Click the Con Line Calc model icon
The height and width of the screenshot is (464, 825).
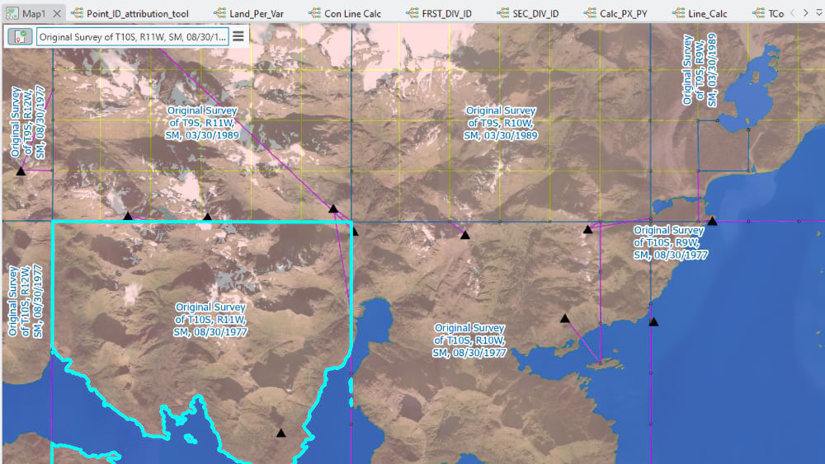point(314,13)
